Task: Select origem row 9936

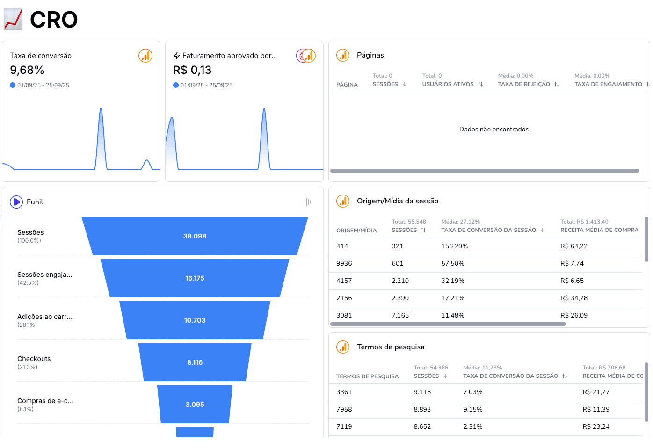Action: [x=486, y=264]
